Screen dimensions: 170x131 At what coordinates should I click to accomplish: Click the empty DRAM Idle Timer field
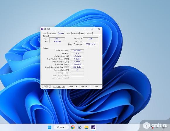pyautogui.click(x=77, y=73)
